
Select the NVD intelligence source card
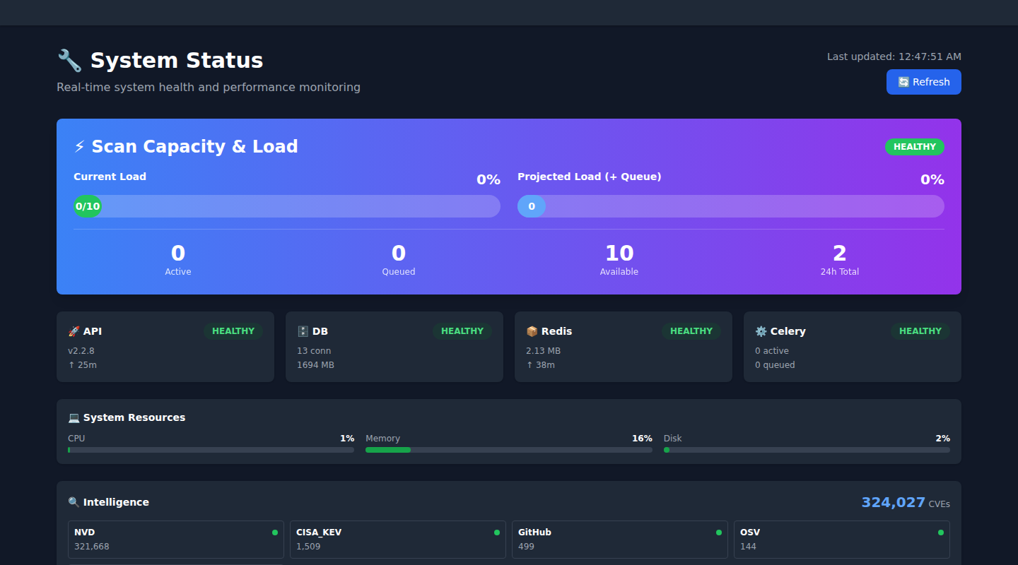175,539
